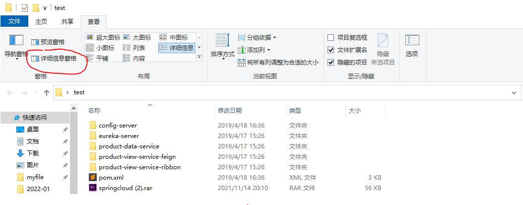
Task: Select the springcloud (2).rar file icon
Action: [x=93, y=188]
